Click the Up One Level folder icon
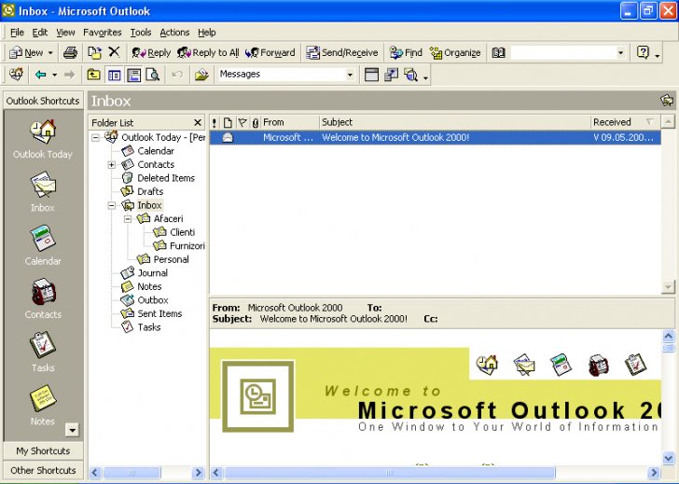The width and height of the screenshot is (679, 484). point(93,75)
